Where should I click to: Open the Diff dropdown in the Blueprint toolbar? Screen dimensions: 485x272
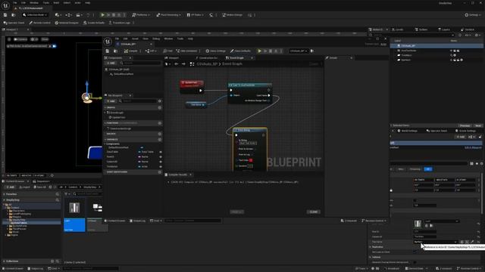point(151,51)
